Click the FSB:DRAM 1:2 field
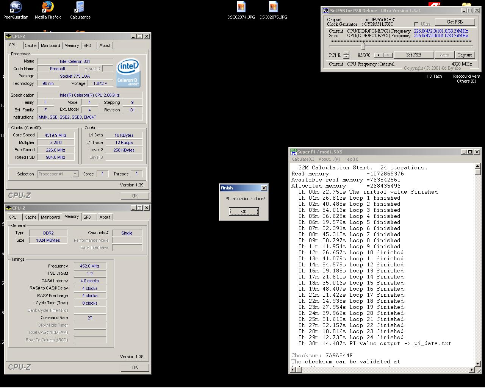Image resolution: width=485 pixels, height=388 pixels. tap(90, 274)
